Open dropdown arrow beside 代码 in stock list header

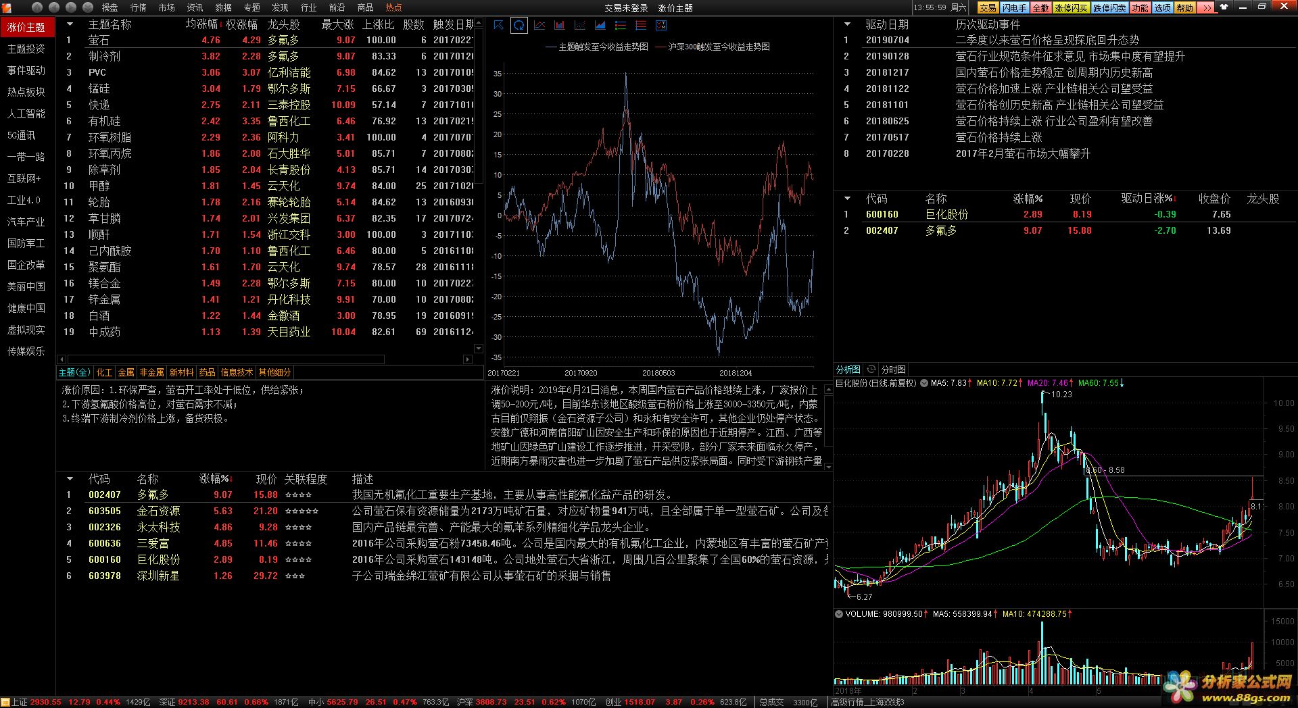point(847,199)
